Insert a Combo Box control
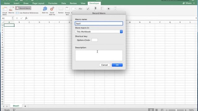The height and width of the screenshot is (111, 198). (74, 9)
